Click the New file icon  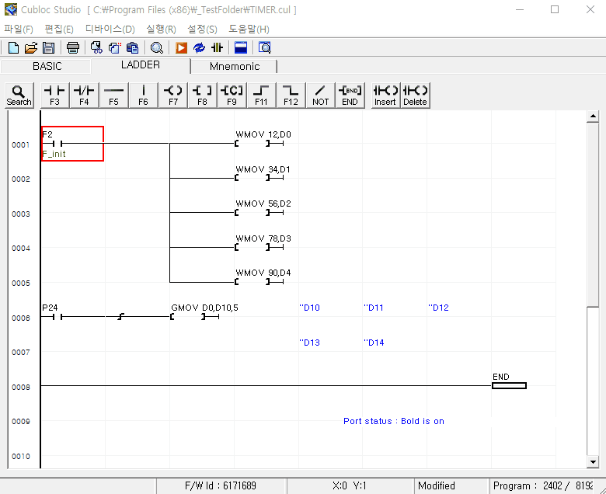(x=13, y=47)
